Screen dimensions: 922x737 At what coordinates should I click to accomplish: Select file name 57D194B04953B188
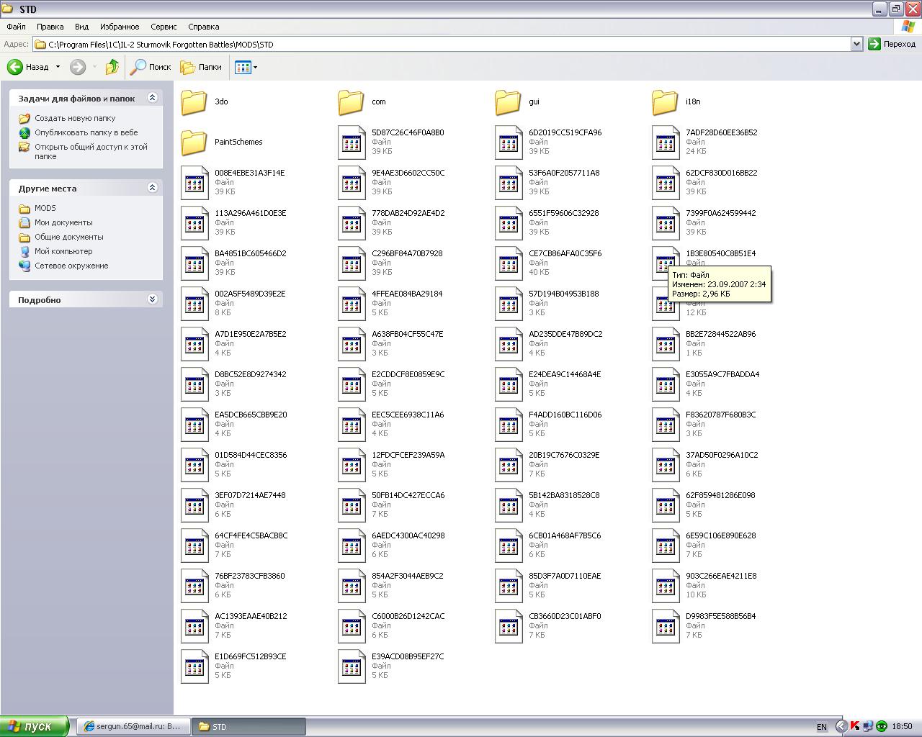(563, 294)
